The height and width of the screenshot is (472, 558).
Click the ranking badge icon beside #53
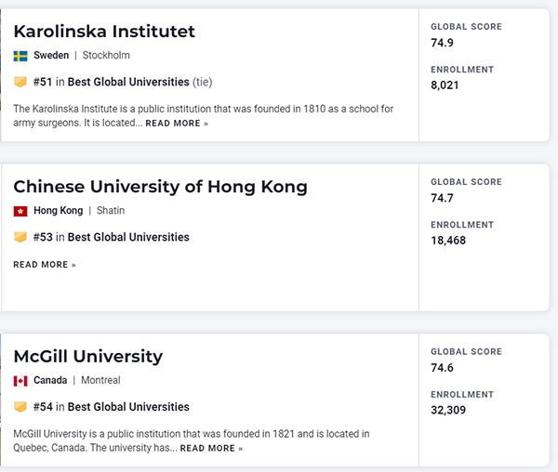pyautogui.click(x=20, y=237)
